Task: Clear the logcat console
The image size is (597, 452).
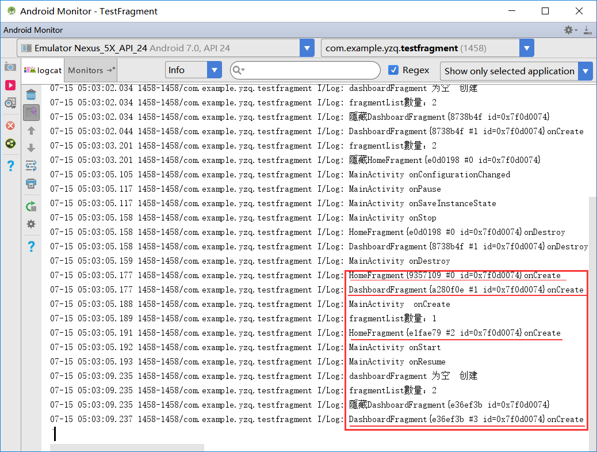Action: pyautogui.click(x=32, y=96)
